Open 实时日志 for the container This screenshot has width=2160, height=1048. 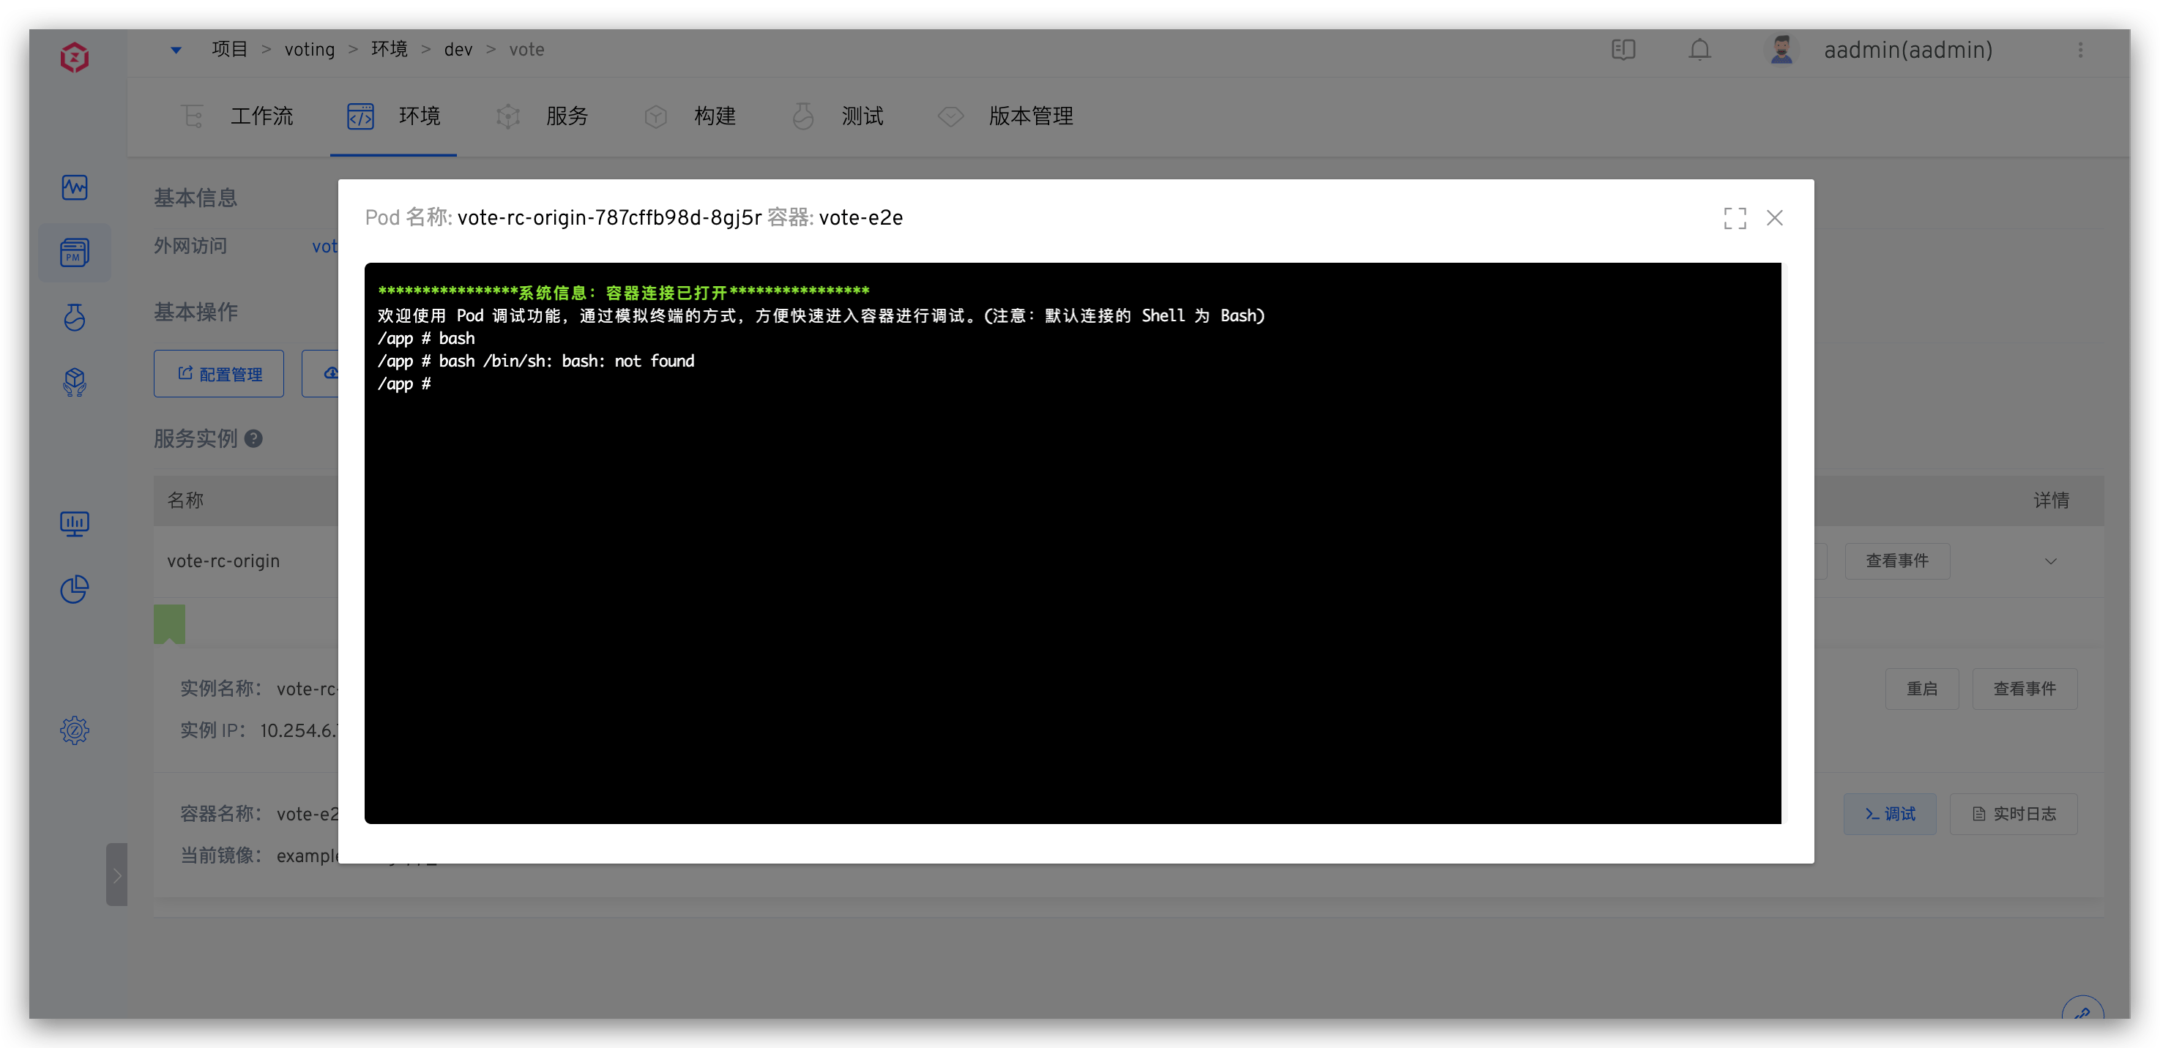coord(2014,813)
